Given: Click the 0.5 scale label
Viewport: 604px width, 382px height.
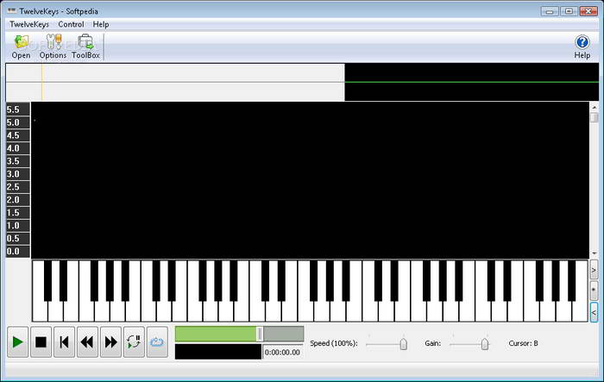Looking at the screenshot, I should pyautogui.click(x=18, y=238).
